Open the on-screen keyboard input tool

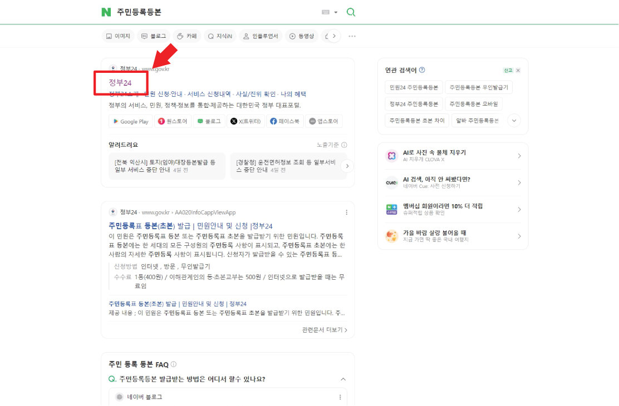pos(325,12)
